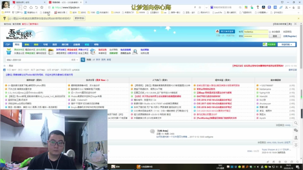Click the magnifier in browser search box
This screenshot has width=303, height=170.
(240, 7)
